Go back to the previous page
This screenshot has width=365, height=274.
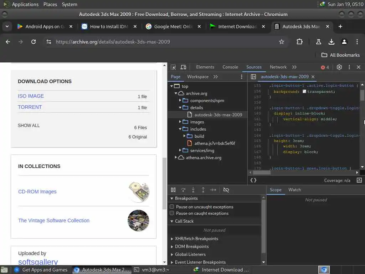click(x=8, y=42)
